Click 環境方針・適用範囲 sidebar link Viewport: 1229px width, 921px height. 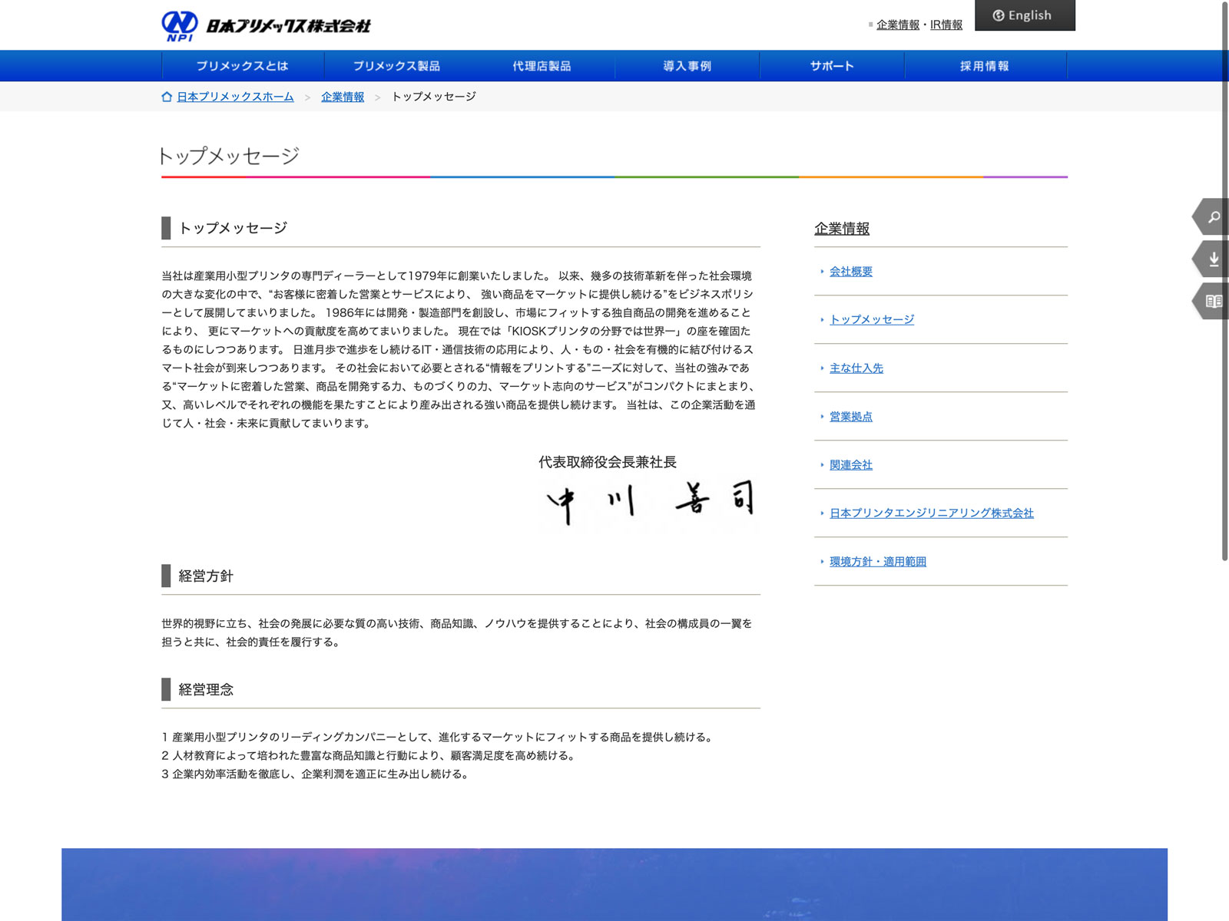877,562
